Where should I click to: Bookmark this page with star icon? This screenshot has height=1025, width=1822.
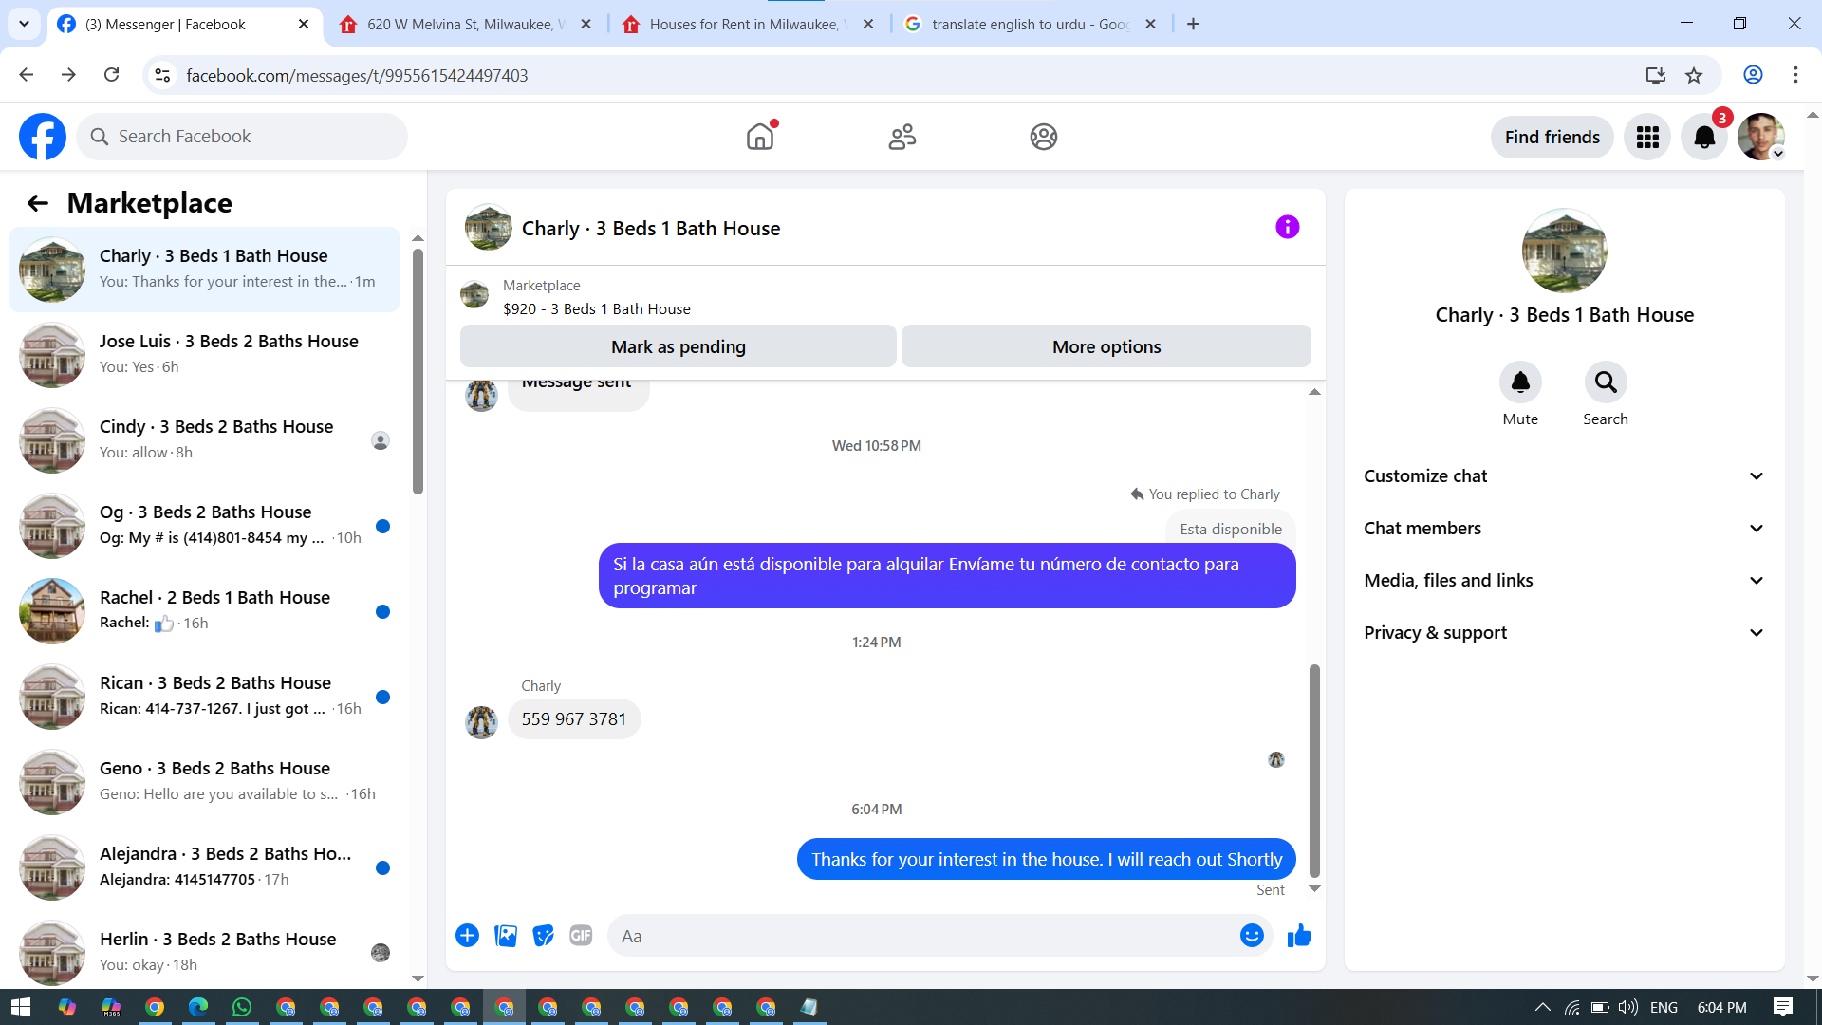[x=1694, y=75]
